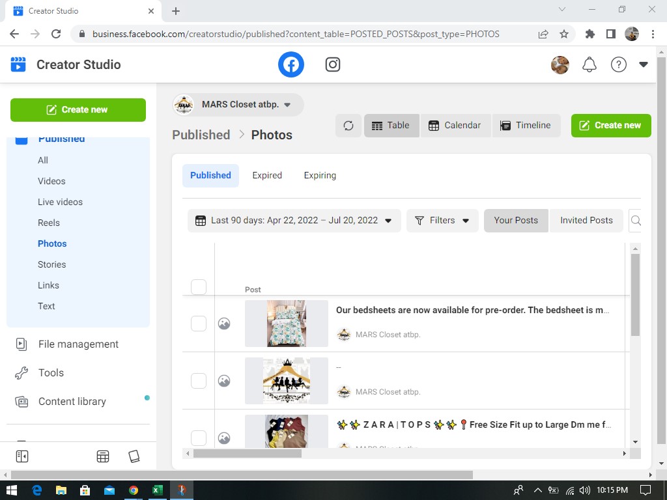Image resolution: width=667 pixels, height=500 pixels.
Task: Click the posts table horizontal scrollbar
Action: (248, 454)
